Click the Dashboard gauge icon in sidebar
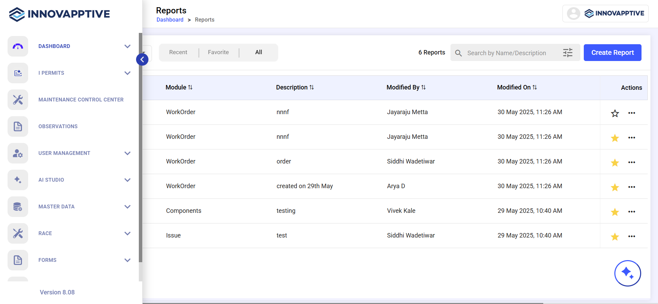 point(18,46)
